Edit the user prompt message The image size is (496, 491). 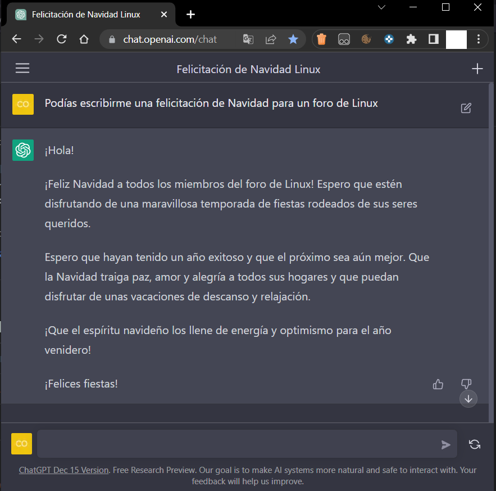pyautogui.click(x=466, y=108)
